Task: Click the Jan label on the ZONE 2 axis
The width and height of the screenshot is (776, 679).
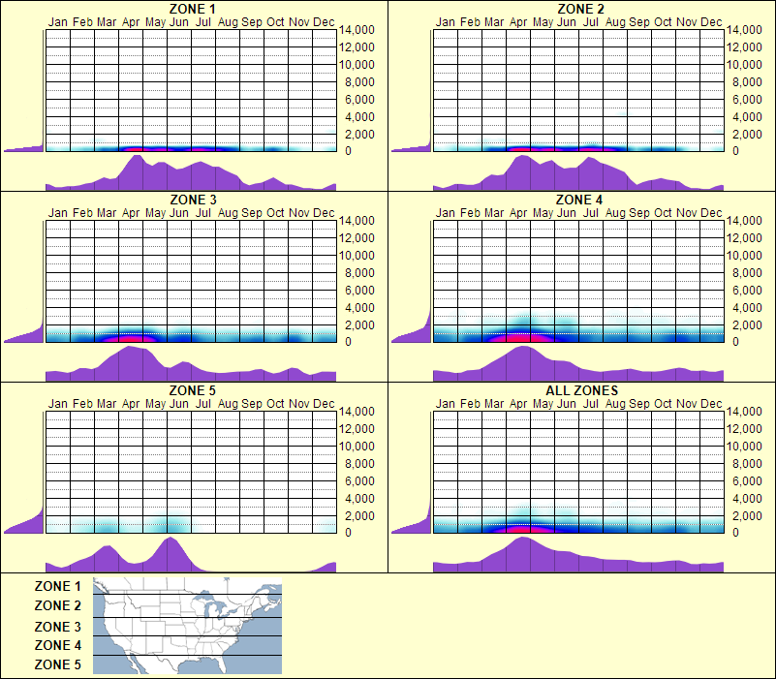Action: 445,21
